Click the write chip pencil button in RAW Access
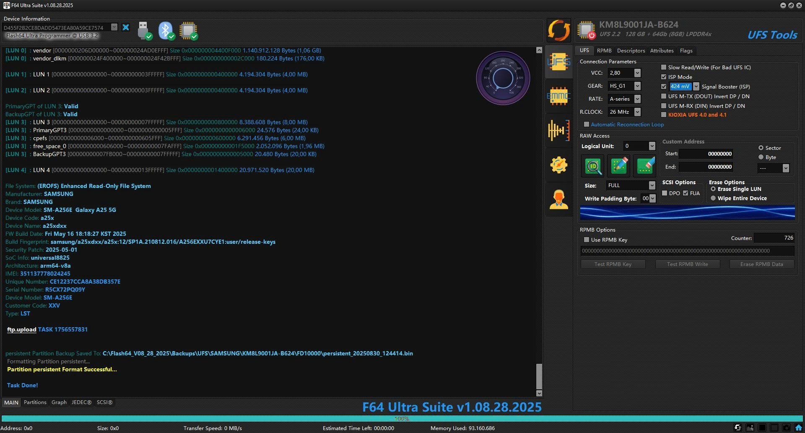The image size is (805, 433). (619, 166)
